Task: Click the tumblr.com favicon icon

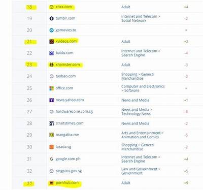Action: [51, 18]
